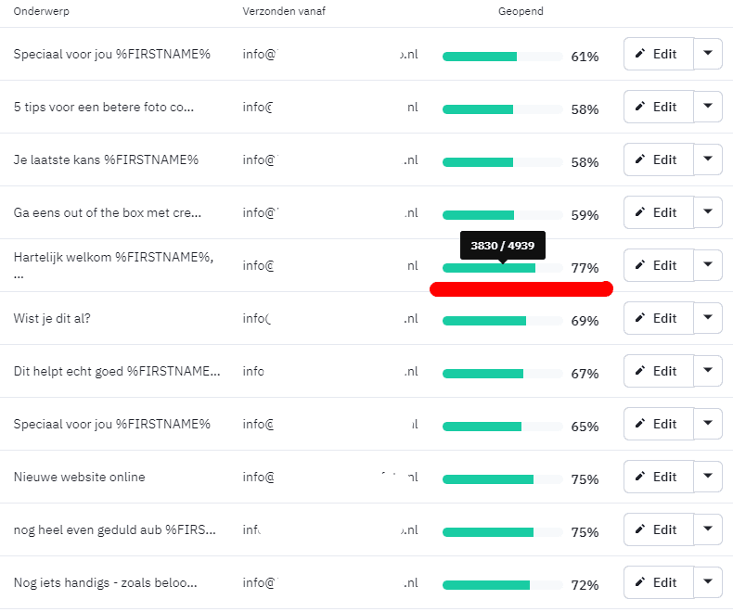Image resolution: width=733 pixels, height=612 pixels.
Task: Click the pencil icon in the "Wist je dit al?" row
Action: (x=639, y=318)
